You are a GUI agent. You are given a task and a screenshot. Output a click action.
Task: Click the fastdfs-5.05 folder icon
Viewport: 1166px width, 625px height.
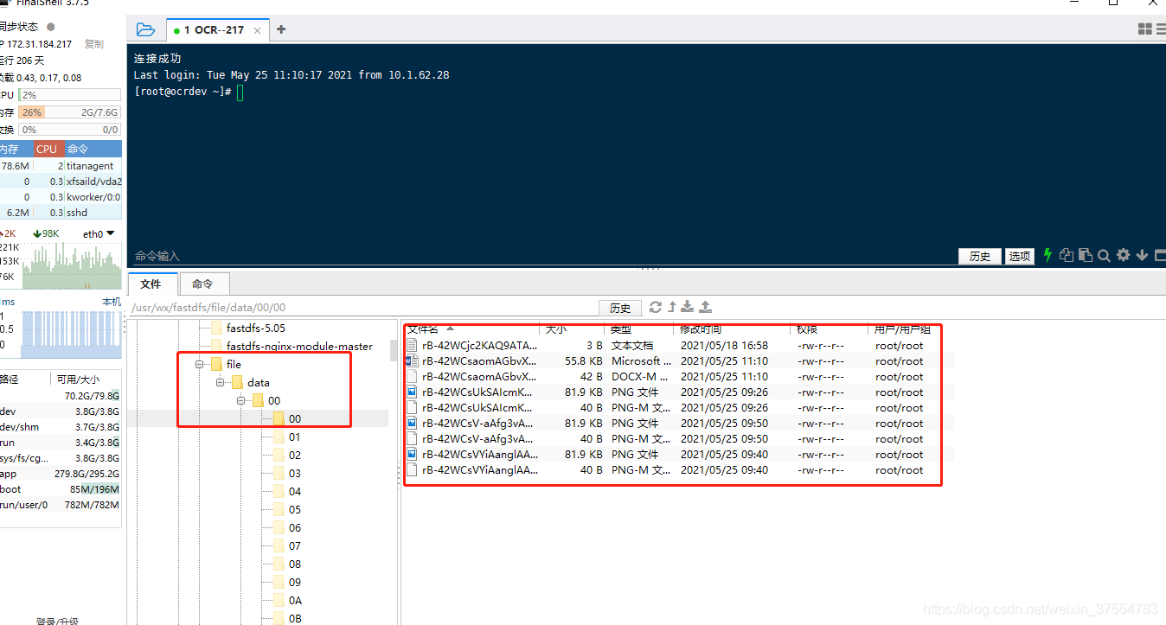(216, 328)
